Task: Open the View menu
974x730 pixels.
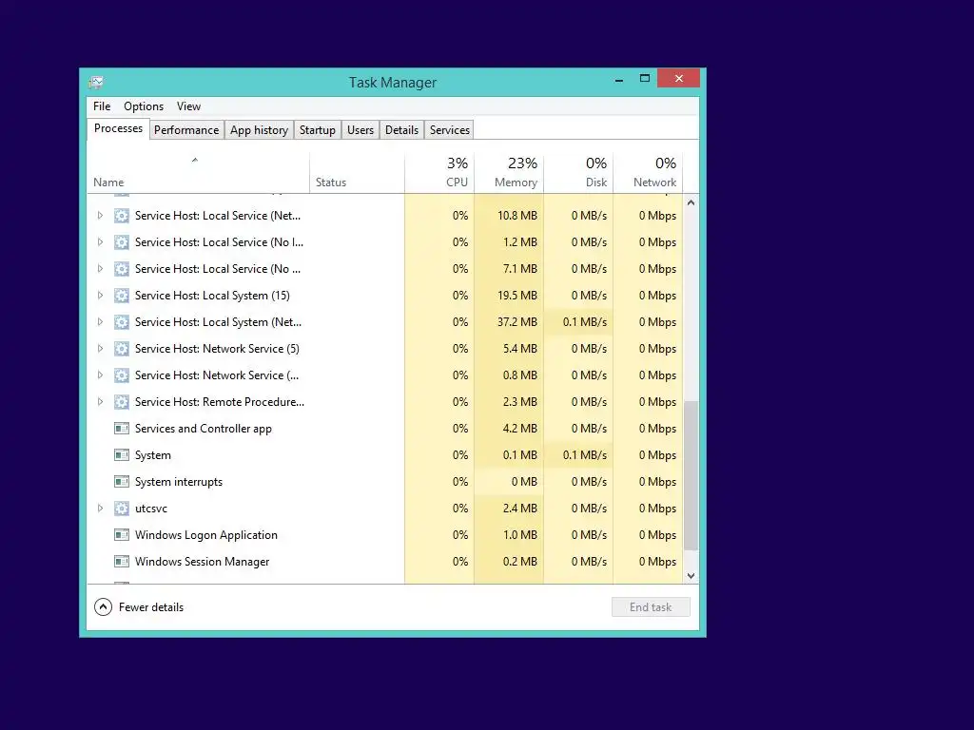Action: point(189,106)
